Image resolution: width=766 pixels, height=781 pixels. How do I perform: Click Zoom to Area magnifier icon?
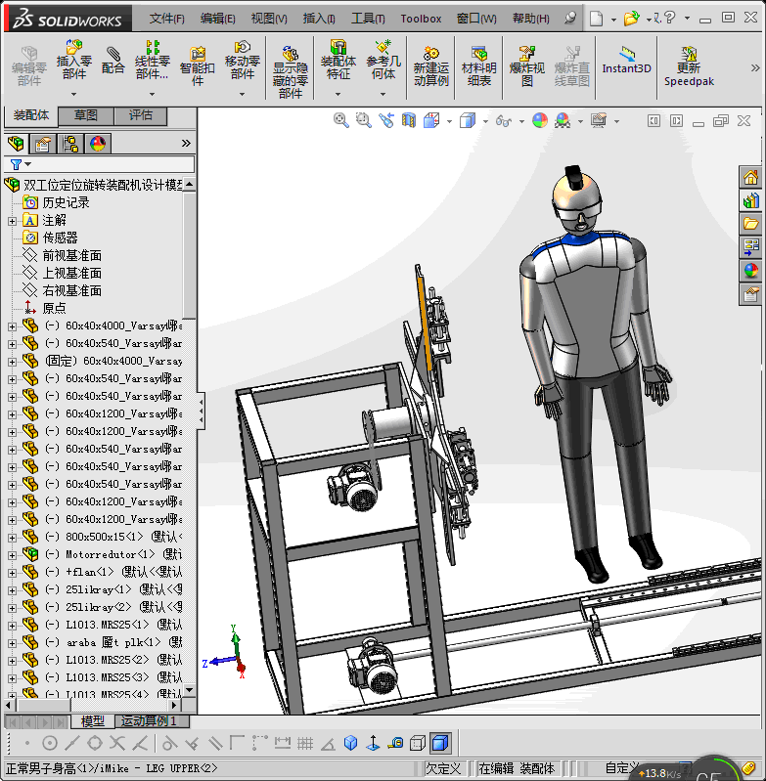[363, 120]
